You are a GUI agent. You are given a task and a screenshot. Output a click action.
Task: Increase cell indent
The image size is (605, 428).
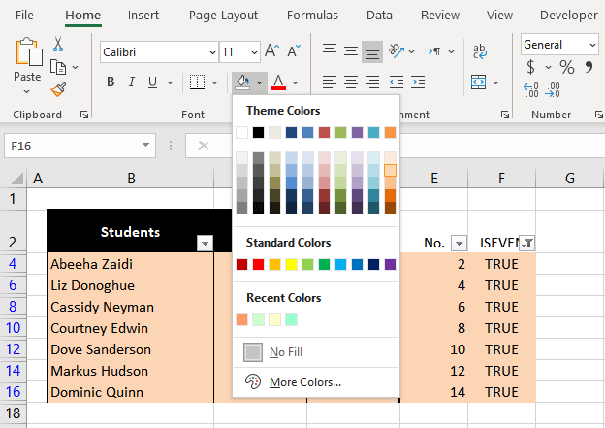(x=418, y=82)
